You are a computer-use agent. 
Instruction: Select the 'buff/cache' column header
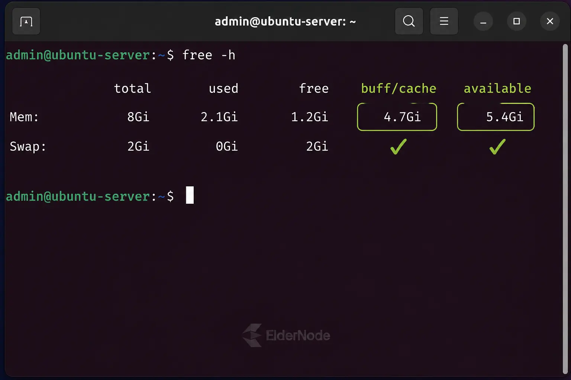click(x=399, y=88)
